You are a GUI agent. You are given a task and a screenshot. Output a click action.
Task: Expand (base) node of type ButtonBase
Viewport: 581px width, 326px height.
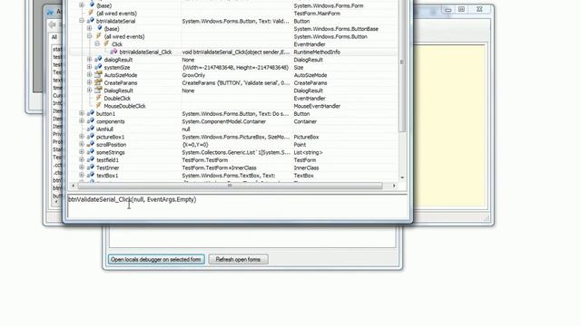89,28
